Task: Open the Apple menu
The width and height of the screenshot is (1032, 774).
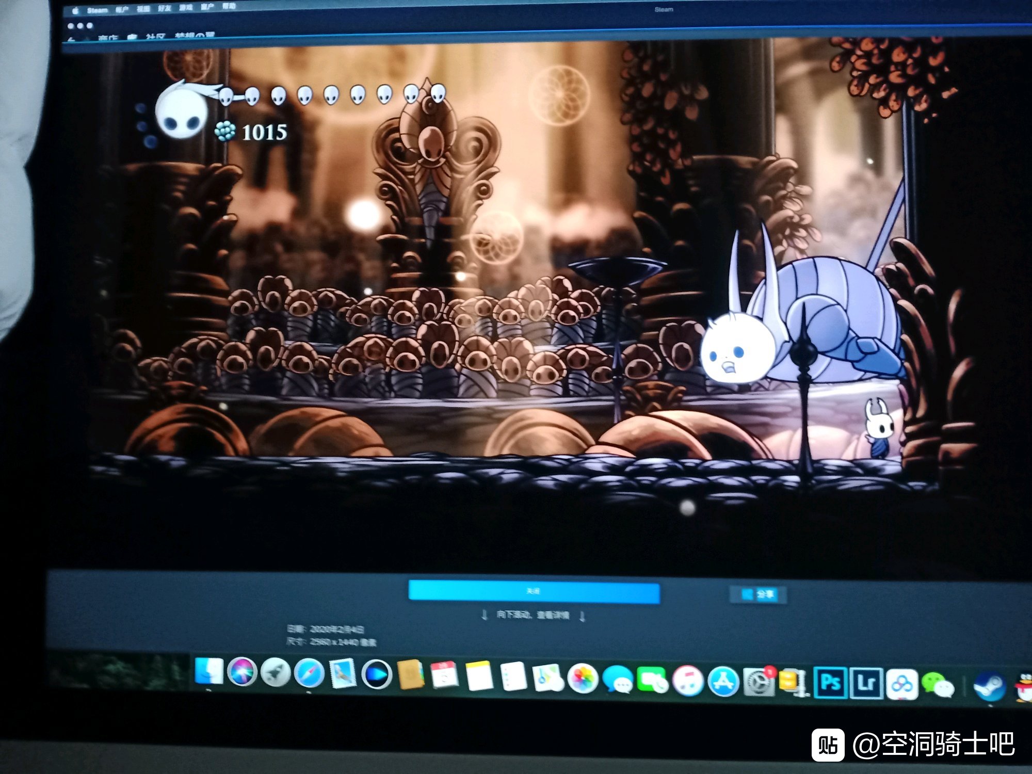Action: [x=75, y=10]
